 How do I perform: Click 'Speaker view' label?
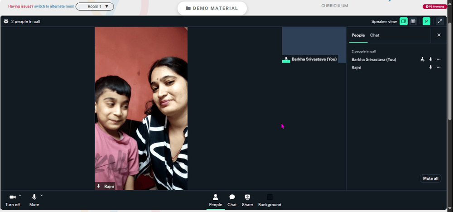pyautogui.click(x=384, y=22)
